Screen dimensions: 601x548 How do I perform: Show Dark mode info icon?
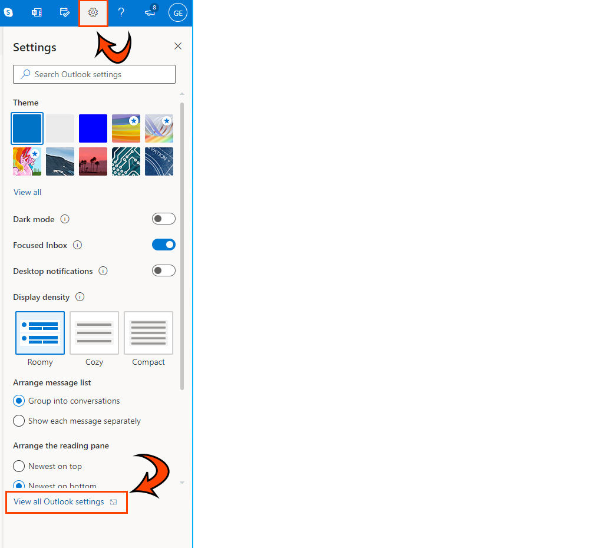coord(65,219)
